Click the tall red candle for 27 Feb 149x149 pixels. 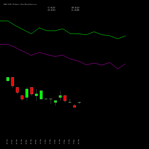tap(13, 82)
